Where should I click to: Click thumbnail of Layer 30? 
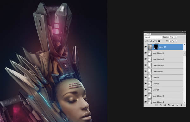[x=150, y=84]
